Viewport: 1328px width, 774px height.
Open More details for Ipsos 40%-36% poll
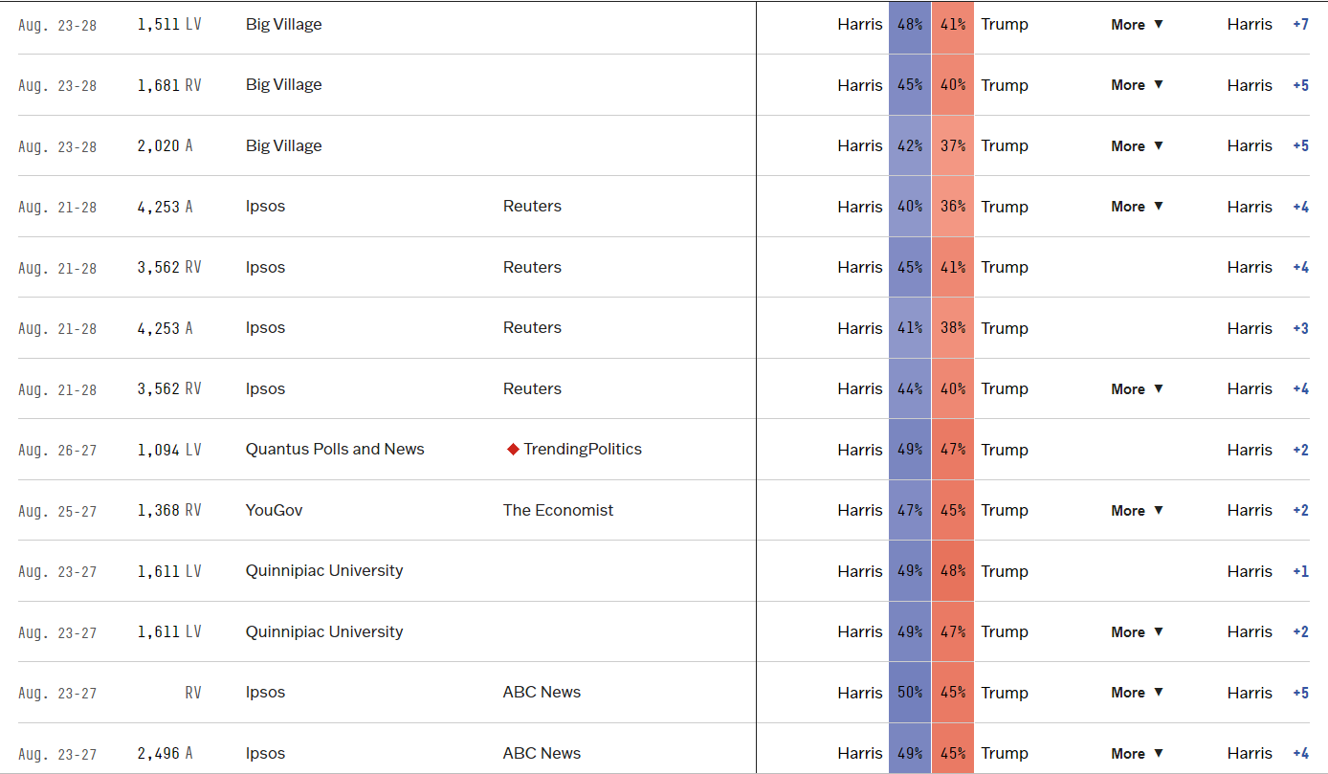[1137, 207]
